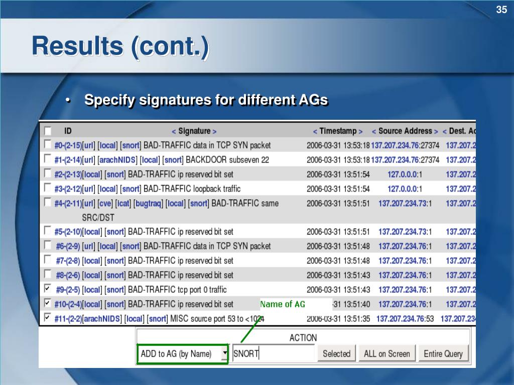Select timestamp 2006-03-31 13:53:18 in row #1-(2-14)
Viewport: 514px width, 385px height.
point(338,160)
